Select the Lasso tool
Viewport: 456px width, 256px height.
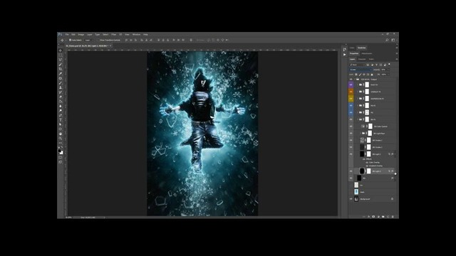61,60
